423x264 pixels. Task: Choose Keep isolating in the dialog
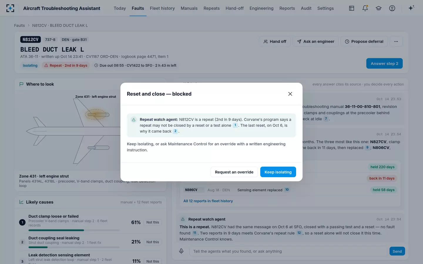tap(278, 172)
